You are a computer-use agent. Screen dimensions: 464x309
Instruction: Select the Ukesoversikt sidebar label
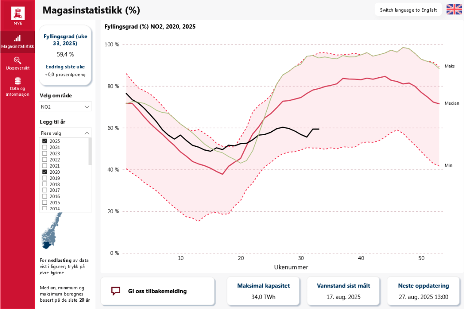(x=17, y=68)
